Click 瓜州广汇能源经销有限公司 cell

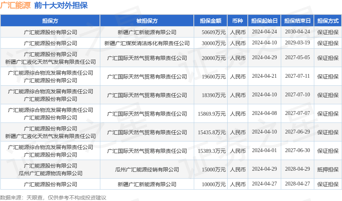[147, 170]
